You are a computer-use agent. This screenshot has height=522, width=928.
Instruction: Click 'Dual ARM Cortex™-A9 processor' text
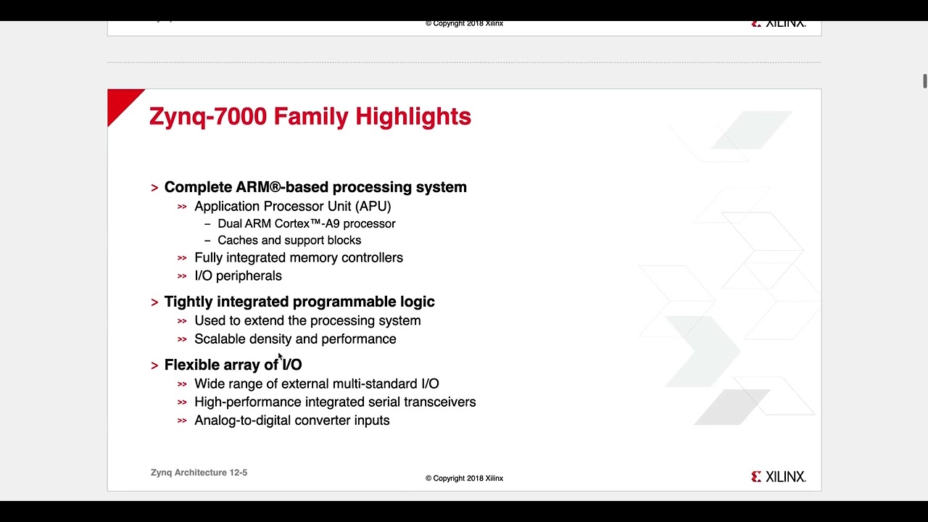click(x=307, y=224)
